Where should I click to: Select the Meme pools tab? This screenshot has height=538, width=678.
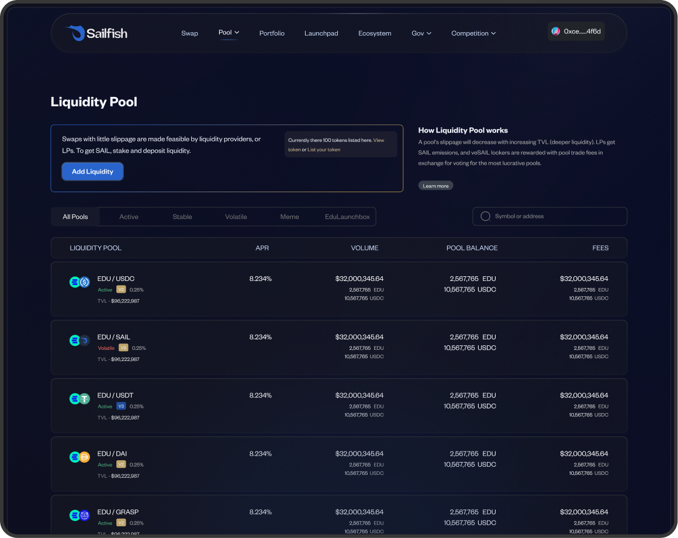click(x=289, y=217)
